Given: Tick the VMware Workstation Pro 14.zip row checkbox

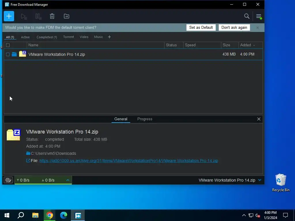Looking at the screenshot, I should pyautogui.click(x=8, y=54).
